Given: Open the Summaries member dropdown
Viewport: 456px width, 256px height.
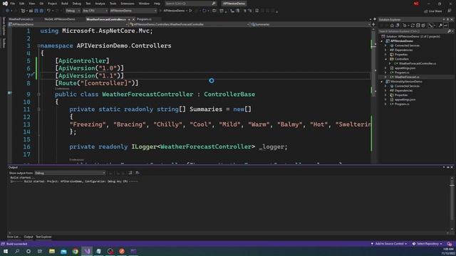Looking at the screenshot, I should coord(311,24).
